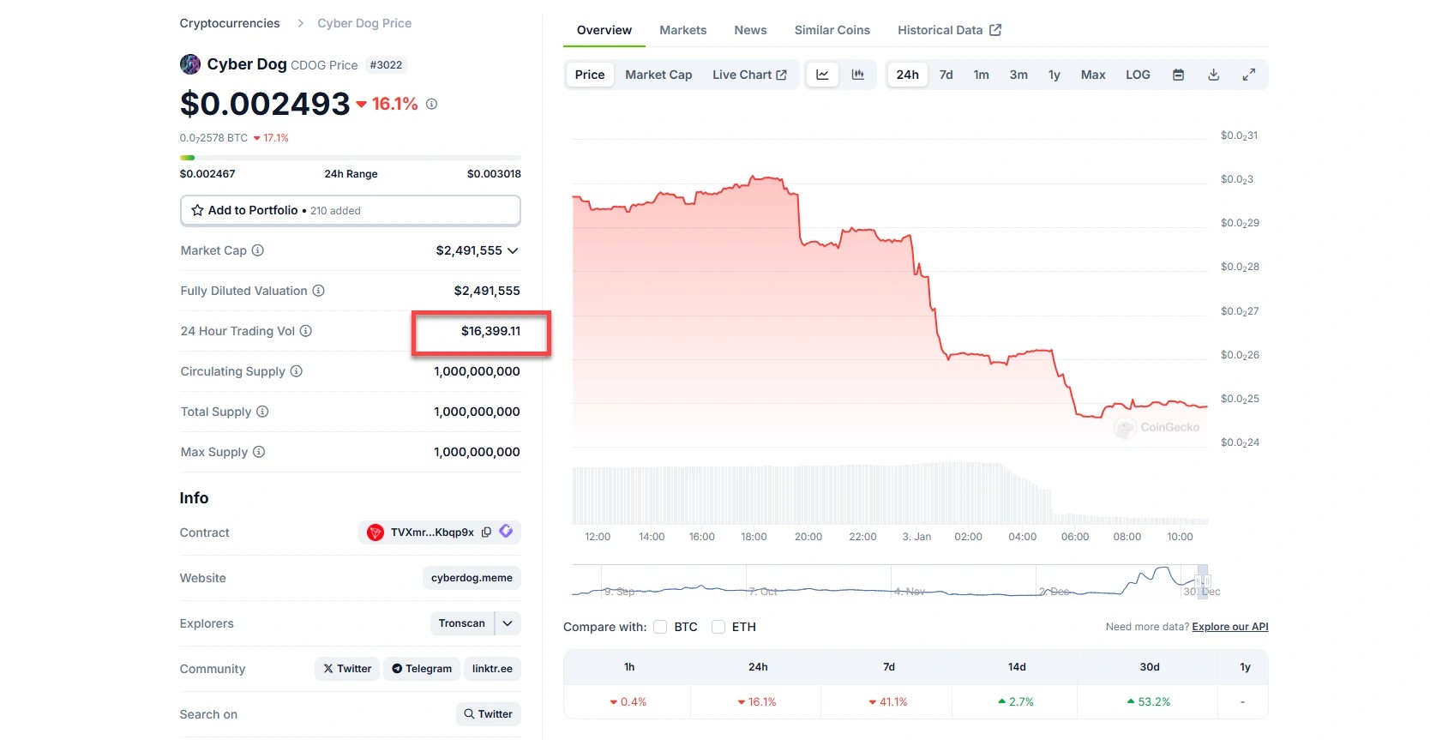Open the Explorers dropdown next to Tronscan
The image size is (1430, 740).
pos(508,623)
